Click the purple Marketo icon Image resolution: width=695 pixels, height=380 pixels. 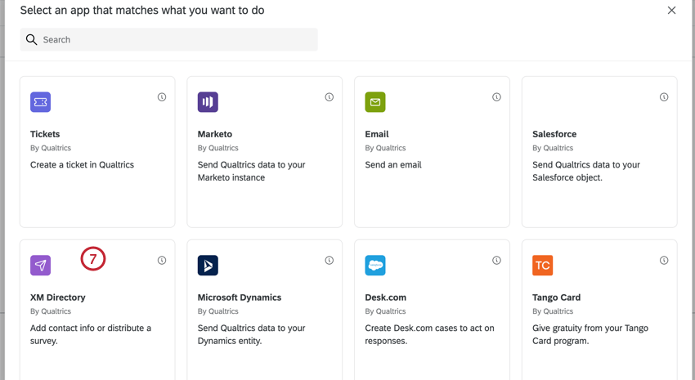[x=208, y=102]
